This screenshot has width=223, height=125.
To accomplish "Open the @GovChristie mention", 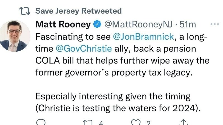I will (x=84, y=49).
